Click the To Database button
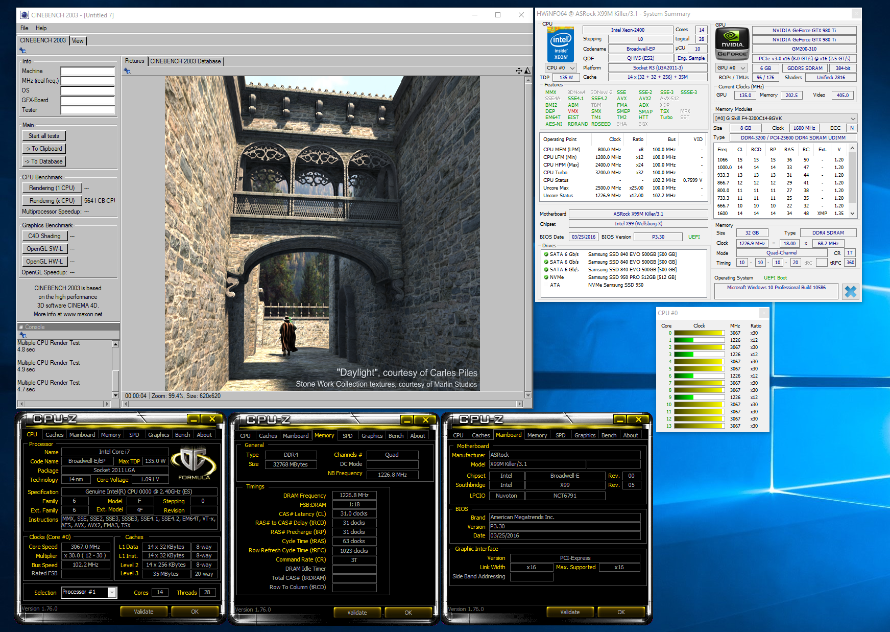 (44, 161)
